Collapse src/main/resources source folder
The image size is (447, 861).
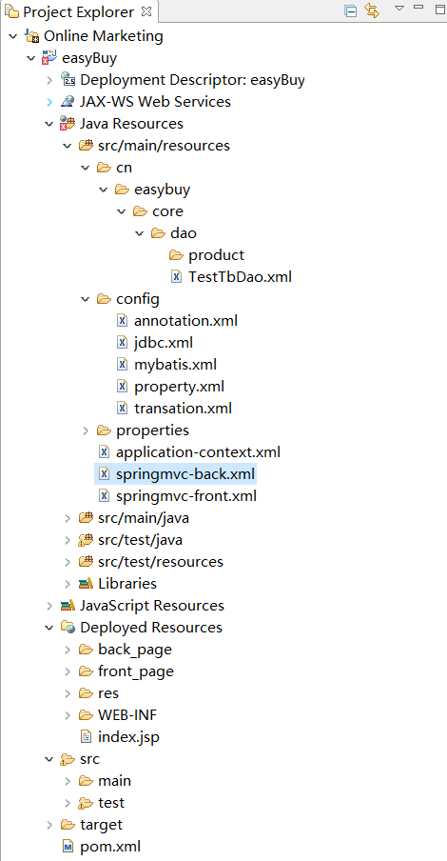pos(68,146)
